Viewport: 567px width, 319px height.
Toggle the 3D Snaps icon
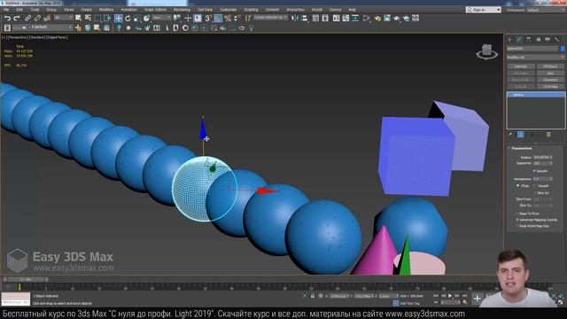208,18
